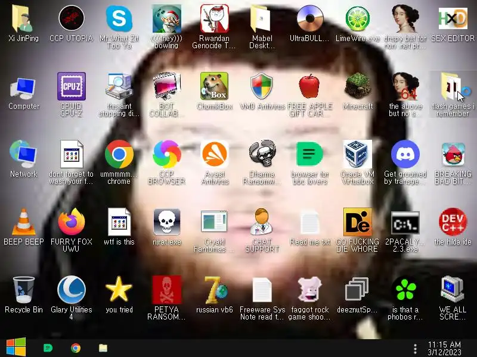Image resolution: width=477 pixels, height=357 pixels.
Task: Open the BREAKING BAD BIT... Angry Birds icon
Action: click(x=453, y=154)
